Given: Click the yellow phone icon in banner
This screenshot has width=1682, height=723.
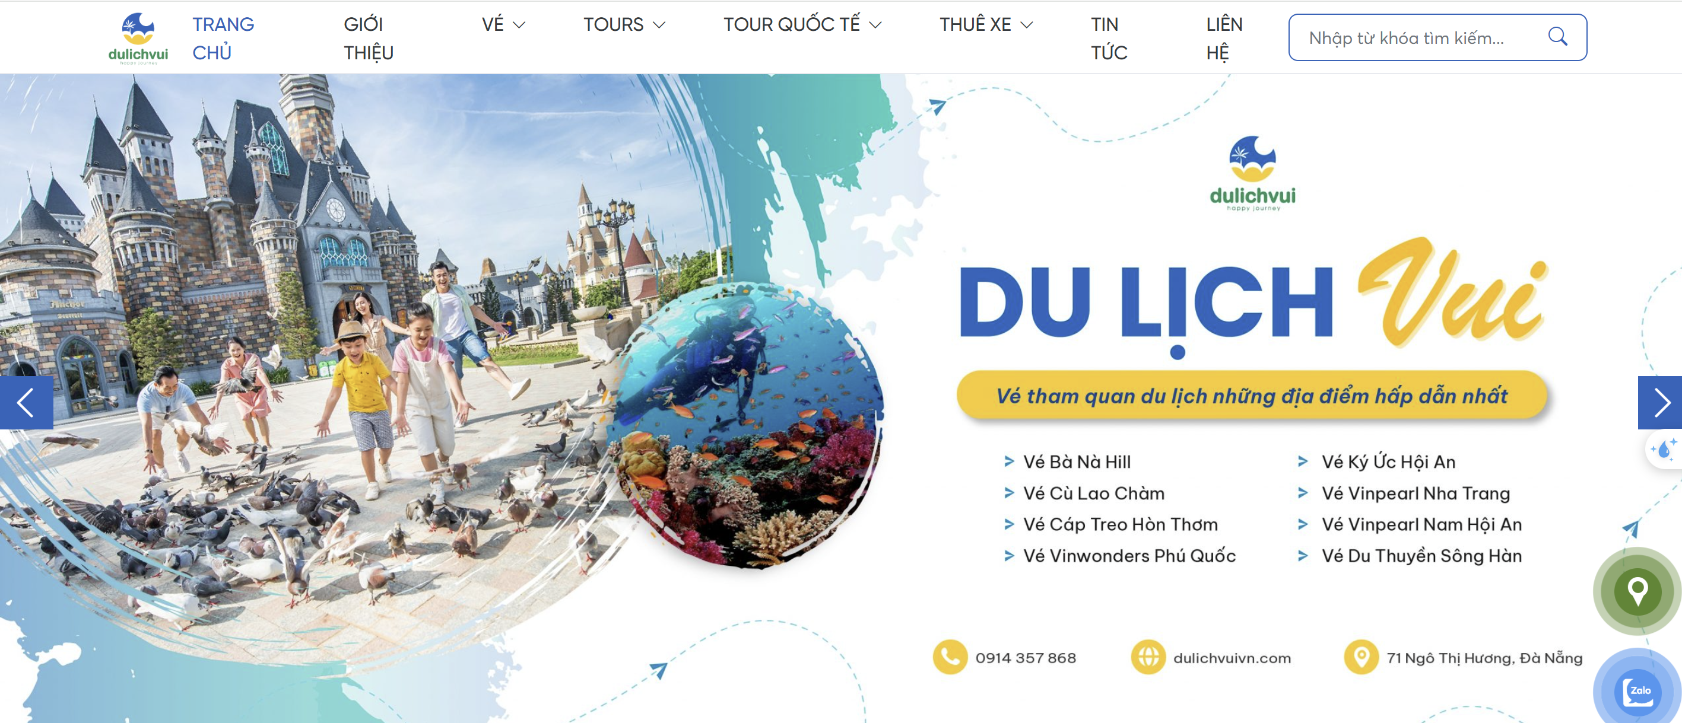Looking at the screenshot, I should (950, 657).
